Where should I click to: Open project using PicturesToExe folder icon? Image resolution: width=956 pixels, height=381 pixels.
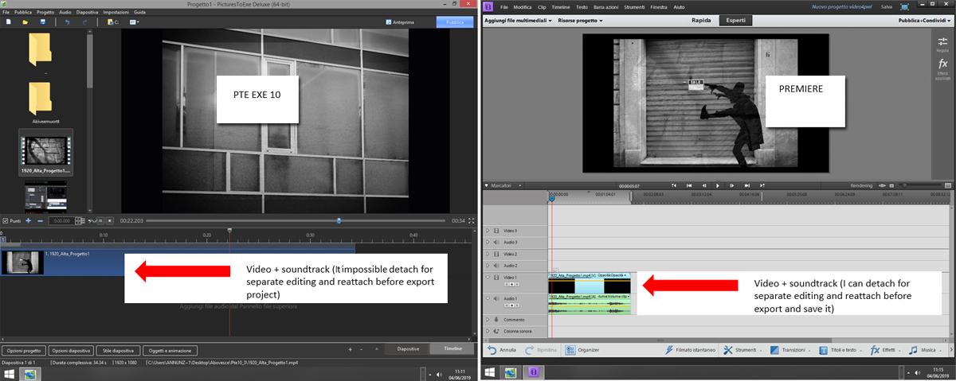click(25, 22)
